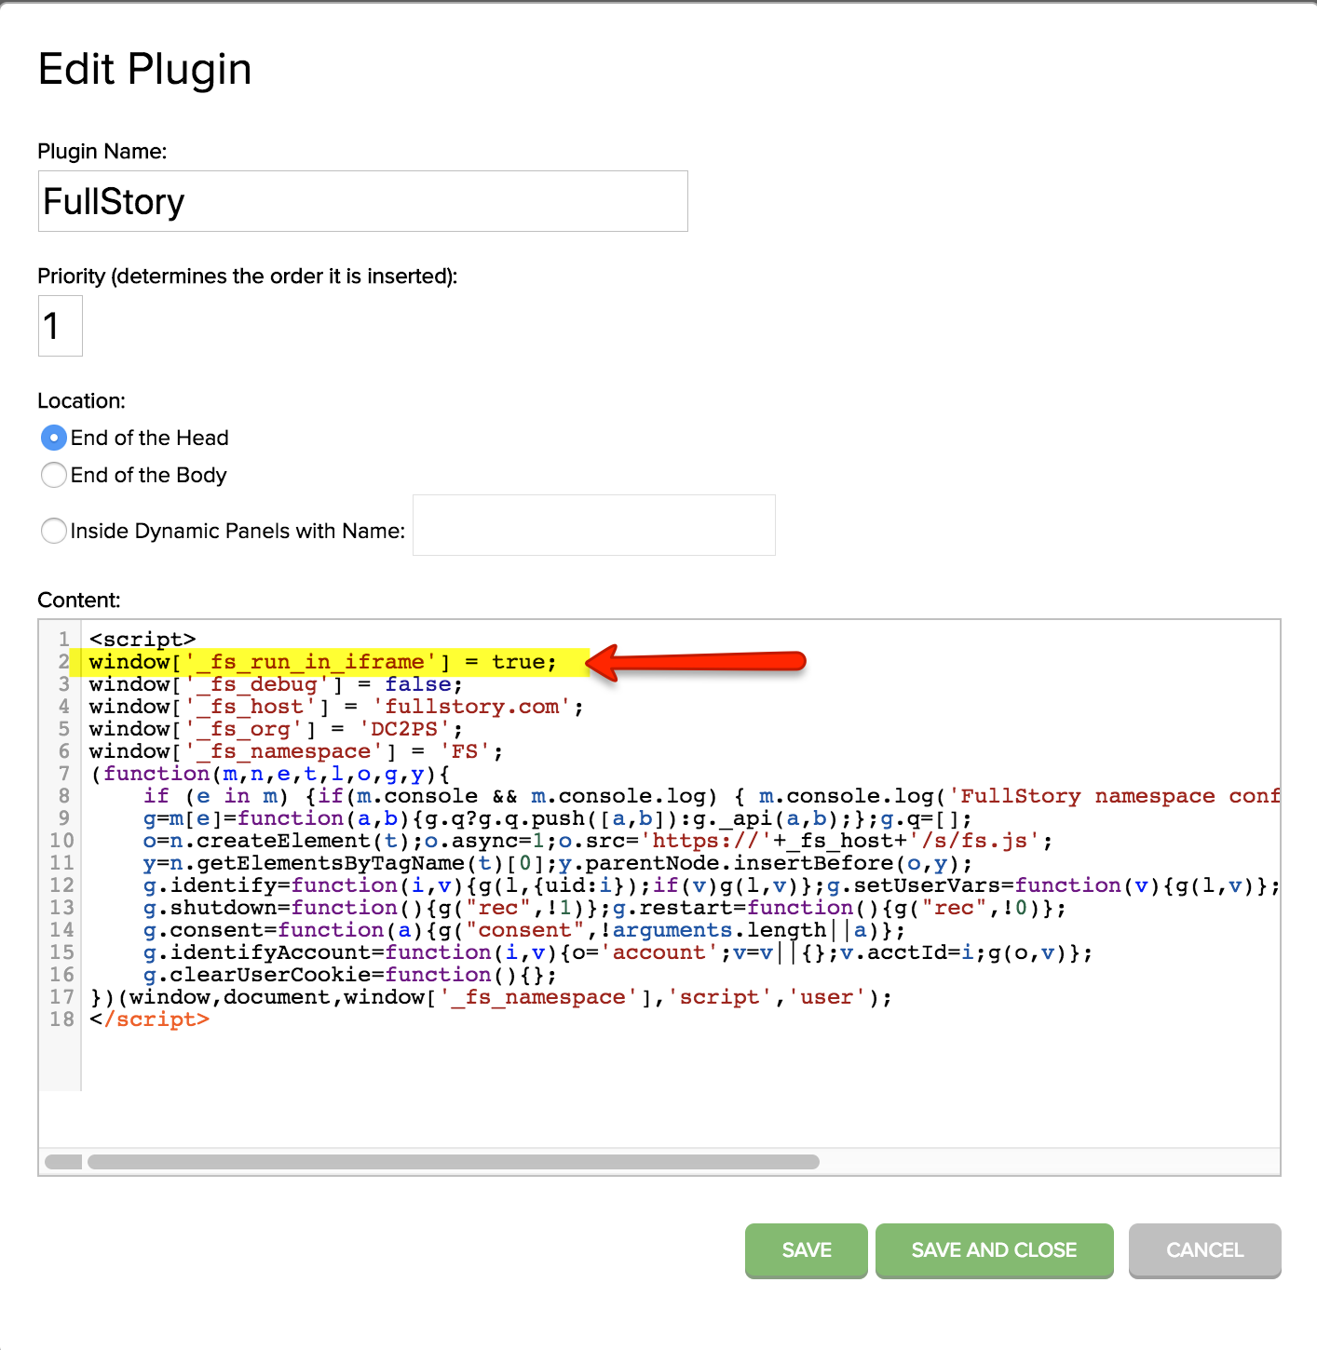Click the opening <script> tag on line 1
The width and height of the screenshot is (1317, 1350).
[x=143, y=640]
